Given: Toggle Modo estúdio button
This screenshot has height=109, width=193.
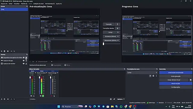Looking at the screenshot, I should pyautogui.click(x=176, y=84).
